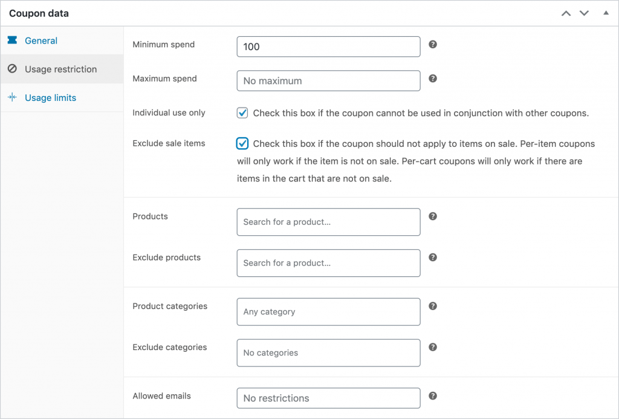The width and height of the screenshot is (619, 419).
Task: Click the Allowed emails label
Action: point(161,396)
